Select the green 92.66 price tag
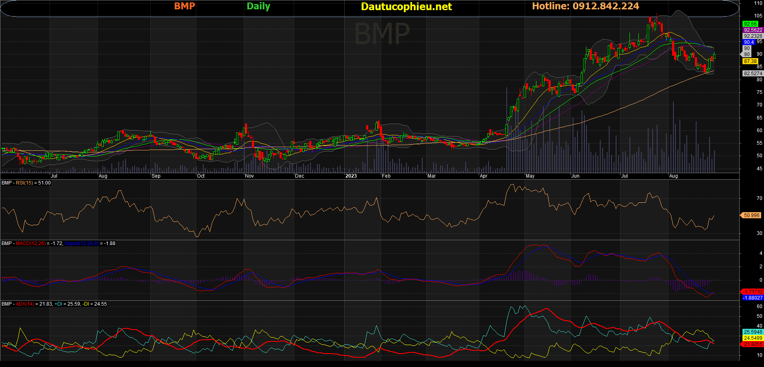Image resolution: width=764 pixels, height=367 pixels. 750,24
